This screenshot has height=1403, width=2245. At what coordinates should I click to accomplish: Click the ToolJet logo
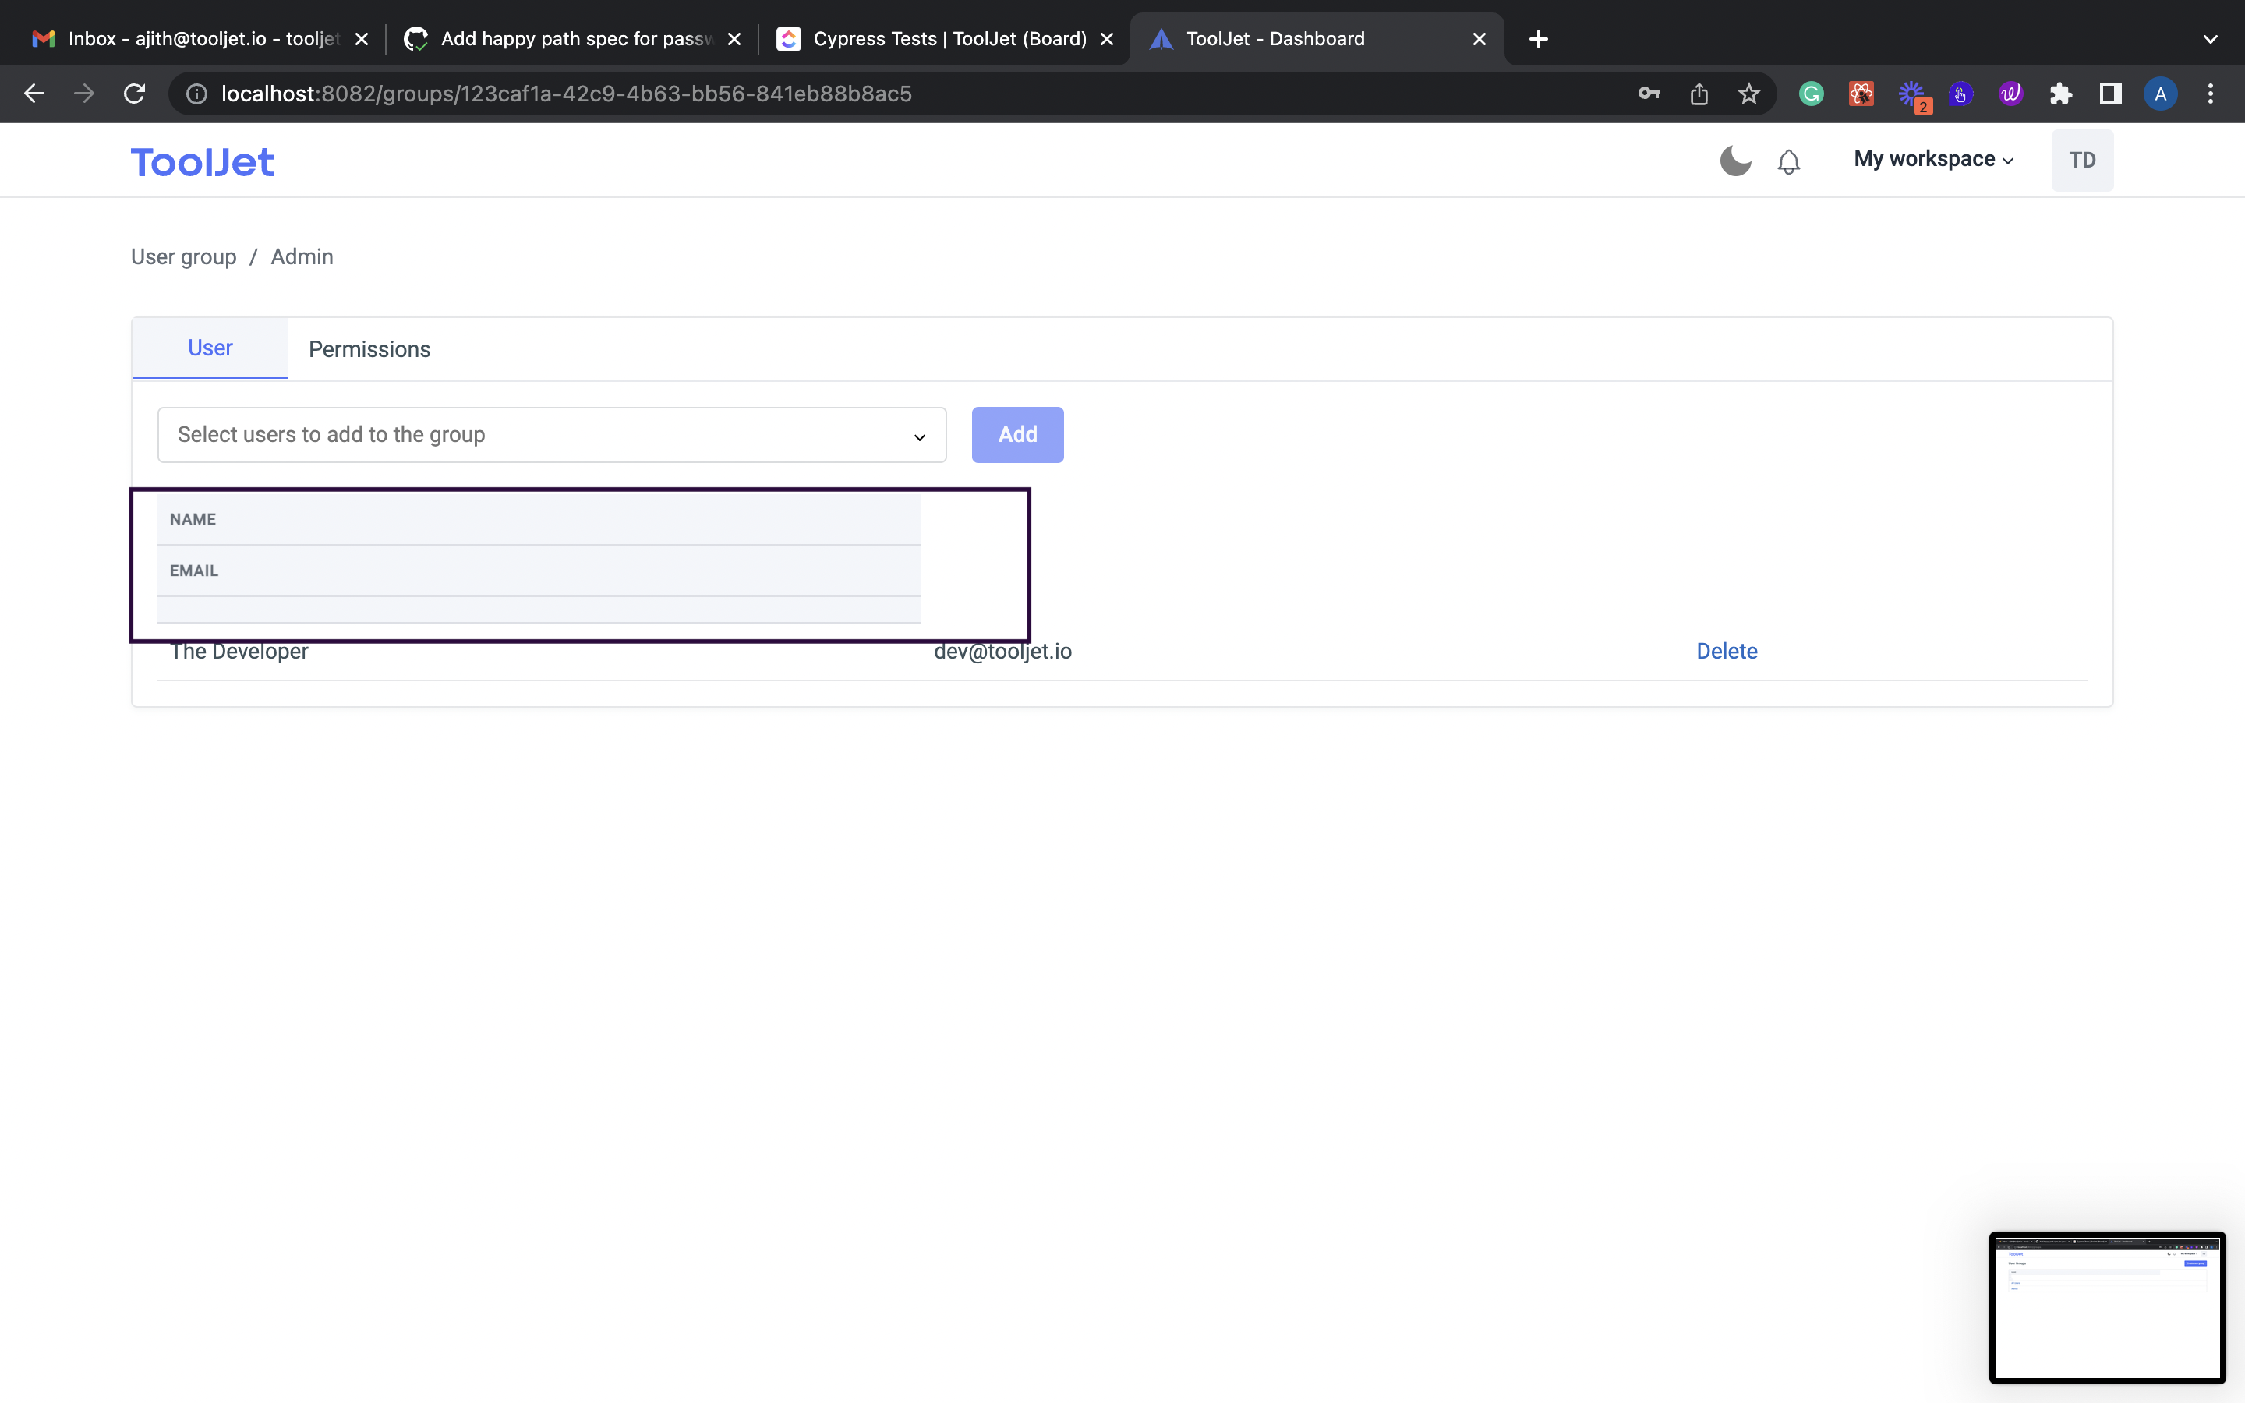click(x=202, y=161)
